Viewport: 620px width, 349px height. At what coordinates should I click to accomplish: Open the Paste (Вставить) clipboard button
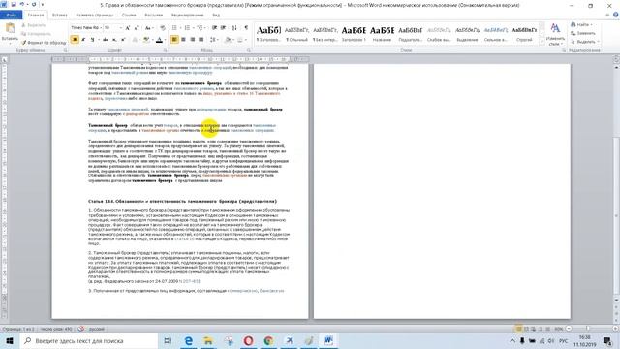[10, 32]
